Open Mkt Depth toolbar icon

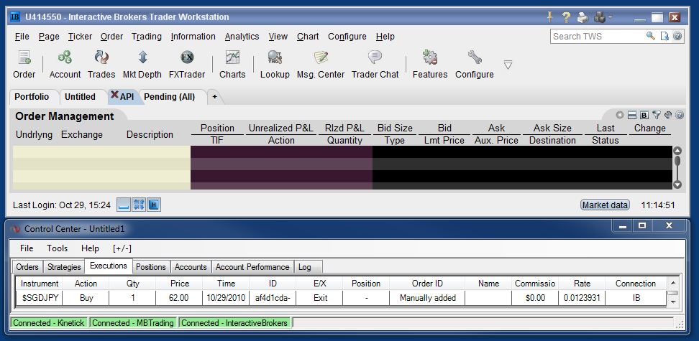pos(142,65)
